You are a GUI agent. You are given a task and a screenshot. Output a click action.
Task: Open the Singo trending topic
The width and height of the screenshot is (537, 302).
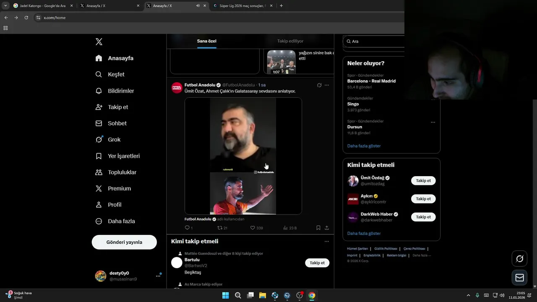[353, 104]
